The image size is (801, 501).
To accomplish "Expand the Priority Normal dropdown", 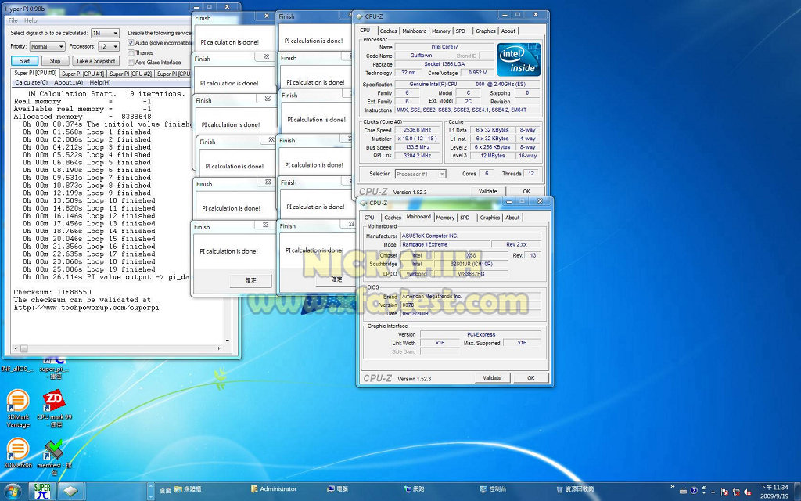I will [48, 47].
